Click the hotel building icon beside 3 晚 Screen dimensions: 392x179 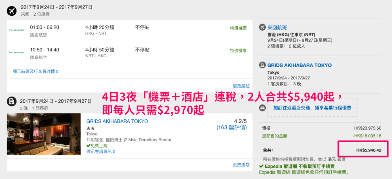[11, 101]
